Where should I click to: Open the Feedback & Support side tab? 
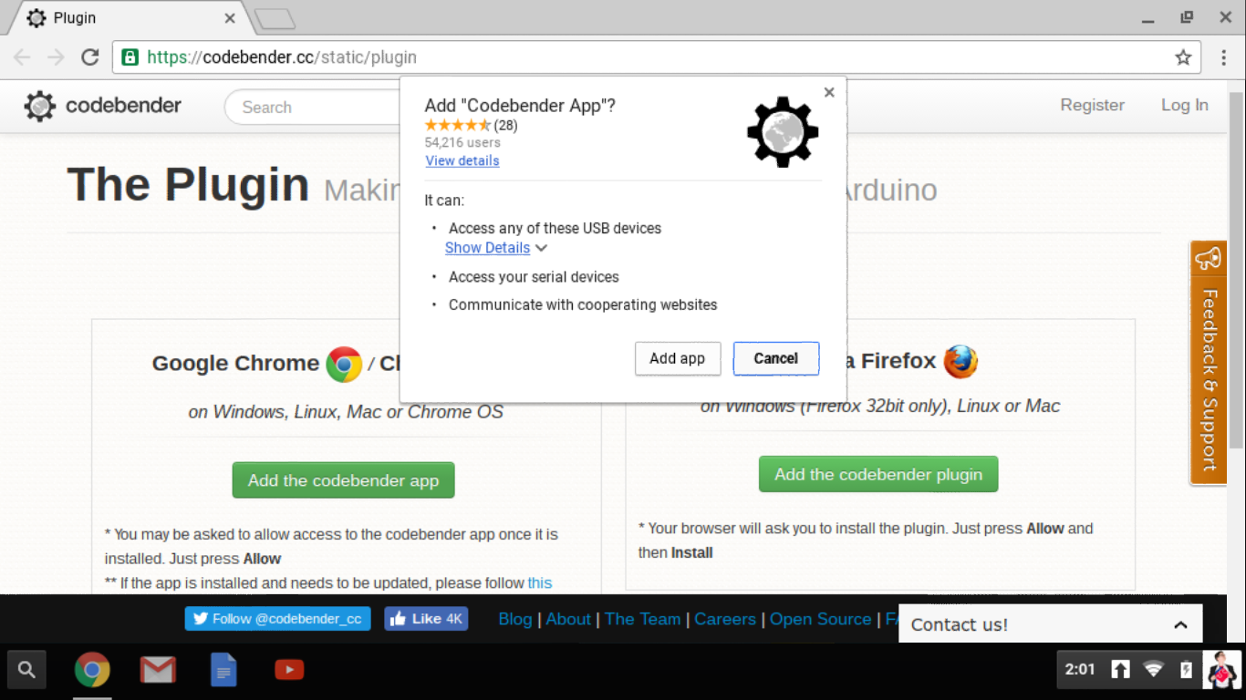[1209, 363]
